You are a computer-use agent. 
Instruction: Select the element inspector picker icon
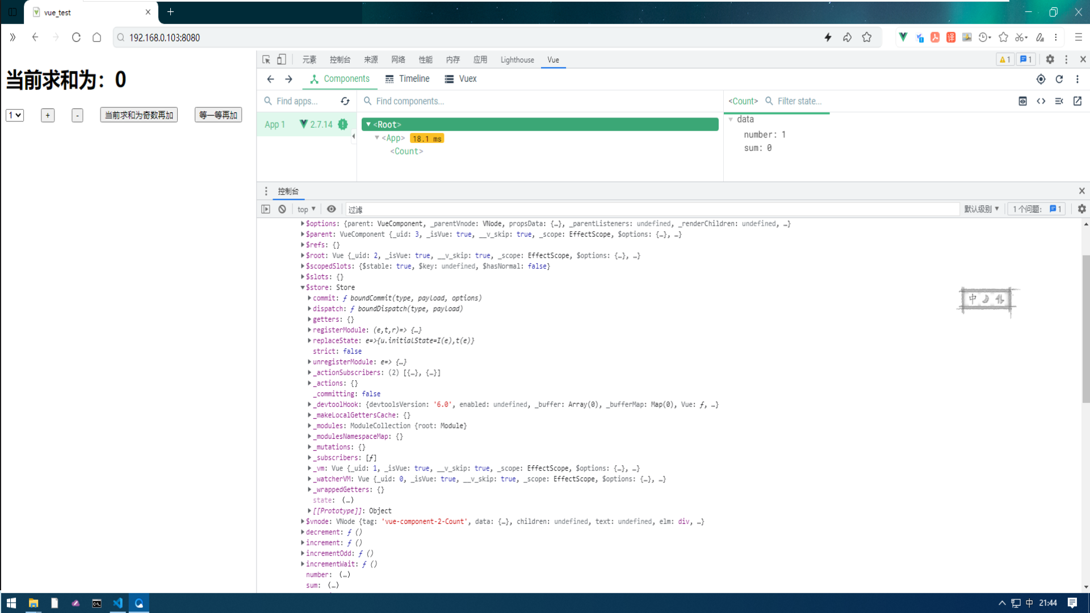tap(266, 60)
